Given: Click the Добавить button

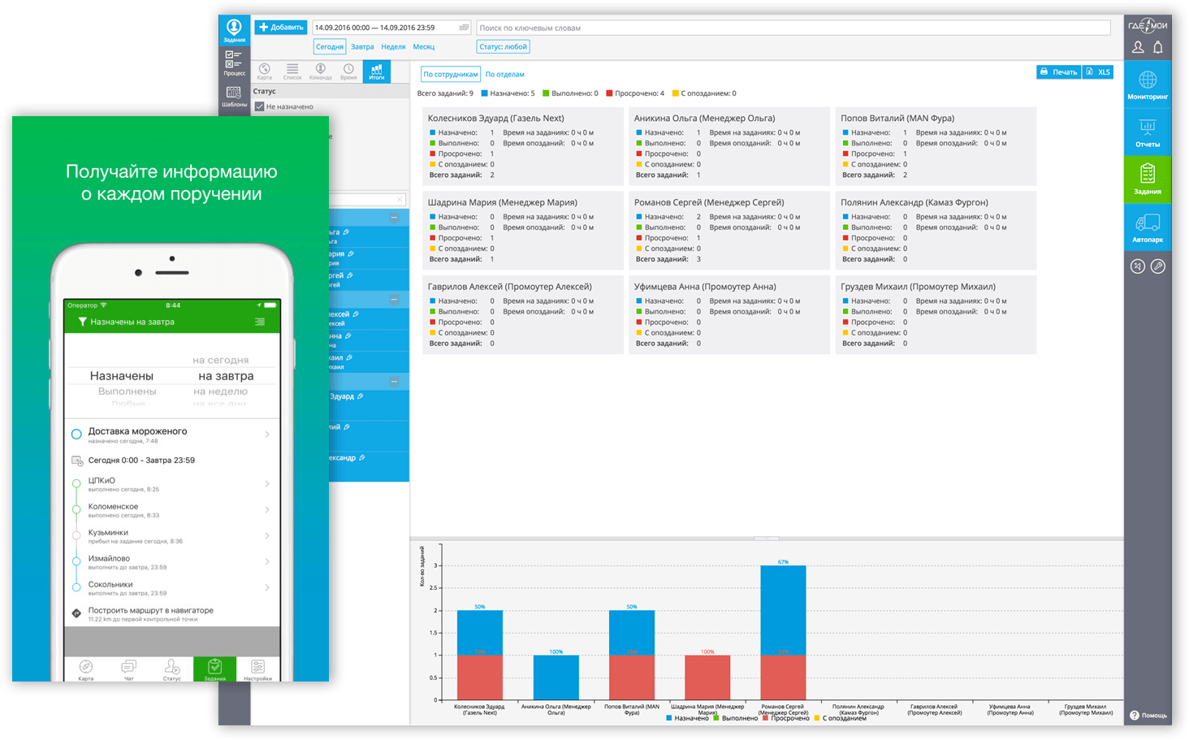Looking at the screenshot, I should point(281,27).
